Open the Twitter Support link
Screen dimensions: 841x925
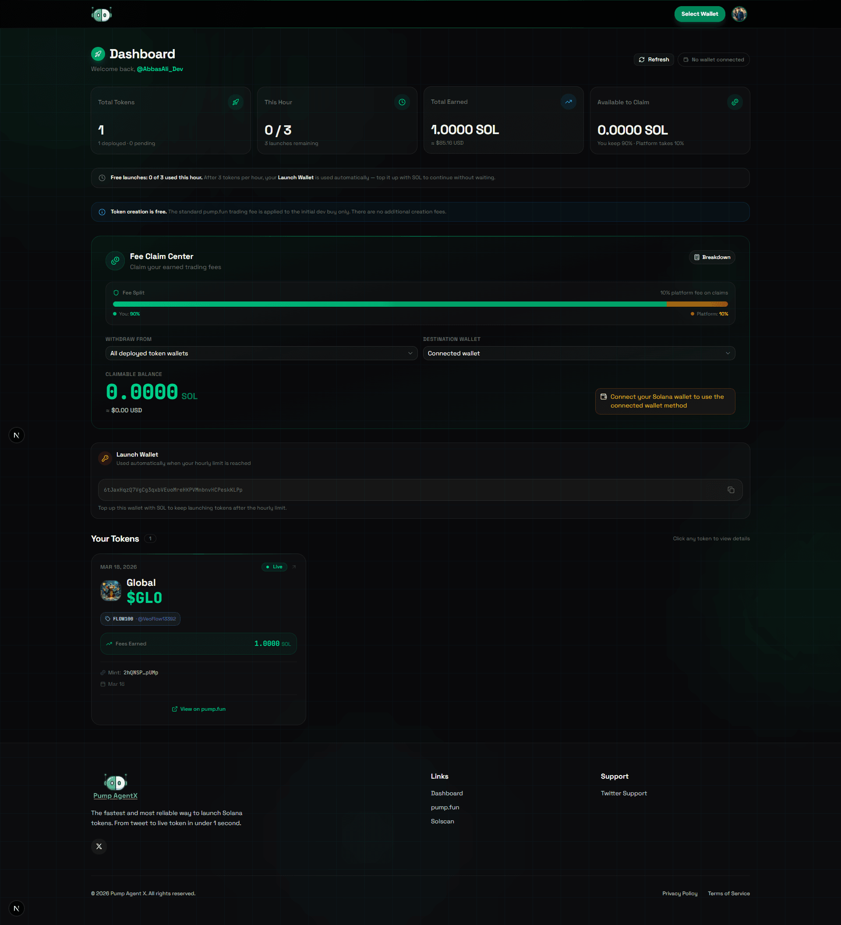(624, 793)
